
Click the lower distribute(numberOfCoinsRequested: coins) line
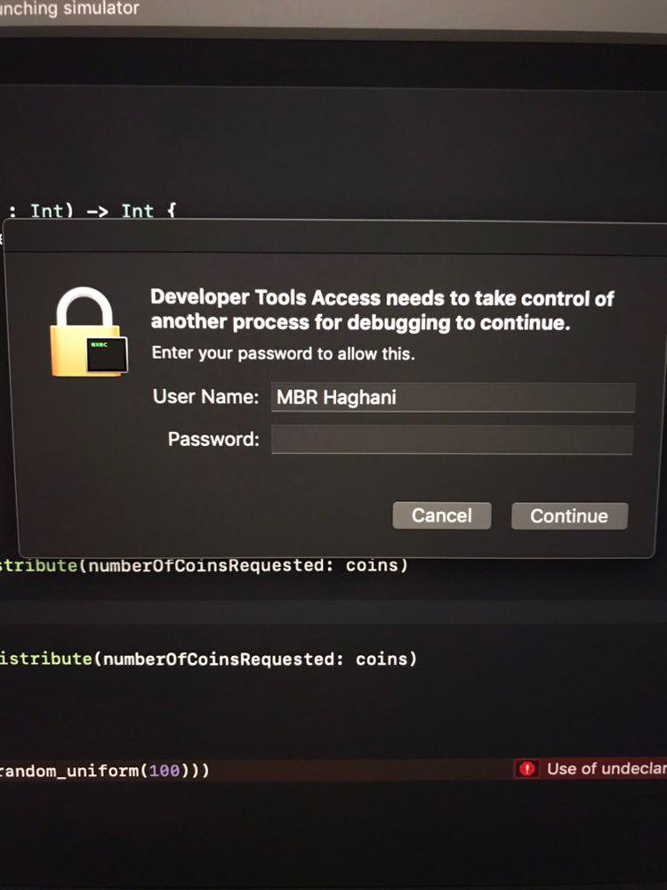(x=208, y=659)
